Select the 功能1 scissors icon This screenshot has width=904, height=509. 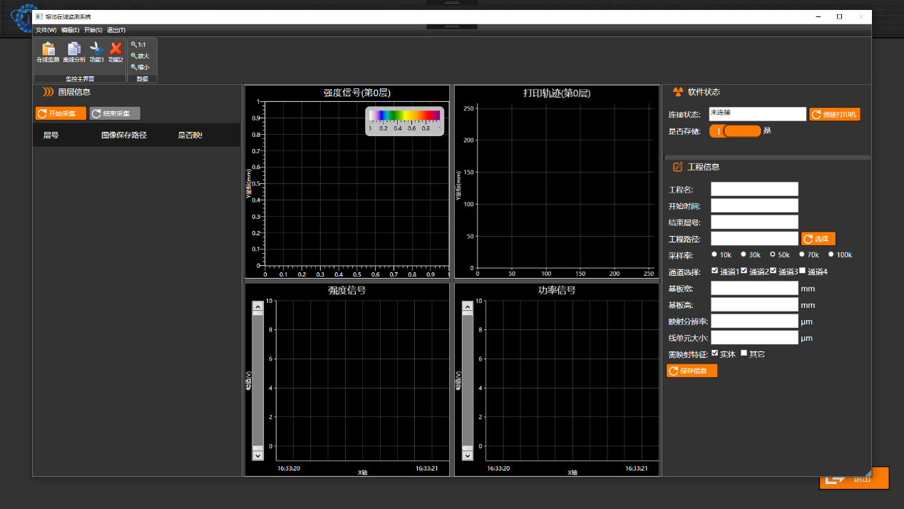(96, 52)
